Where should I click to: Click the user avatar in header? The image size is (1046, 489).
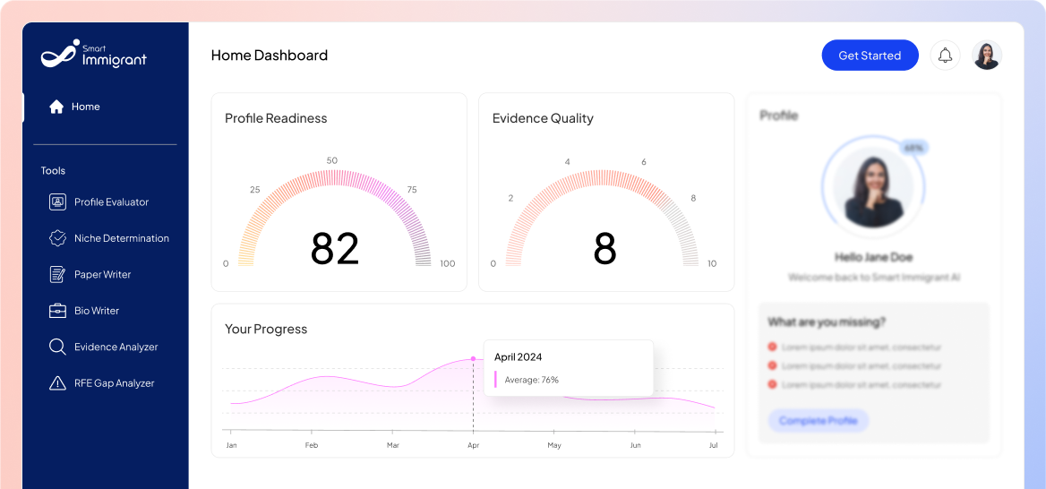pyautogui.click(x=986, y=56)
